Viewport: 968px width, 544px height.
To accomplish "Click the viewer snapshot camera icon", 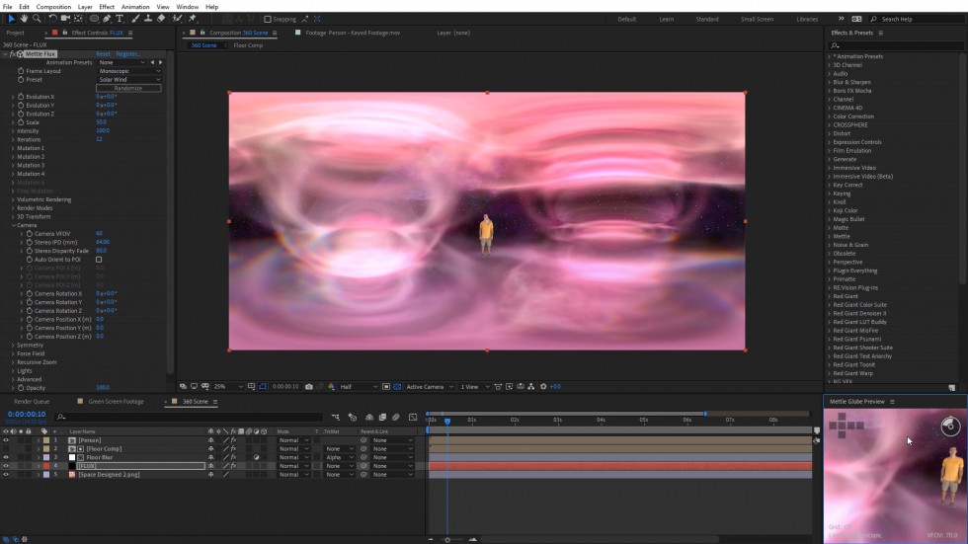I will [309, 387].
